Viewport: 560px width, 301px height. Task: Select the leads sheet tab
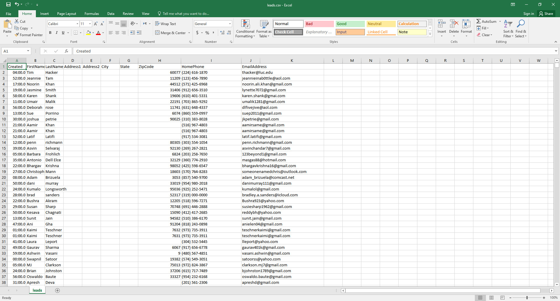[37, 290]
